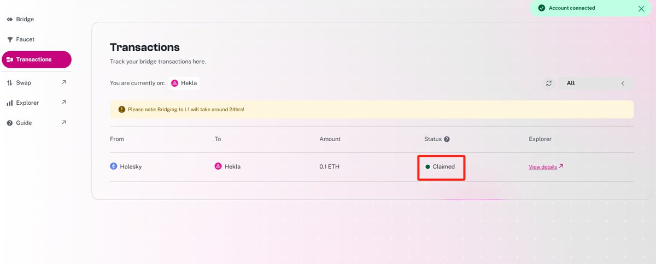Click the Explorer bar chart icon
Screen dimensions: 656x264
(10, 103)
